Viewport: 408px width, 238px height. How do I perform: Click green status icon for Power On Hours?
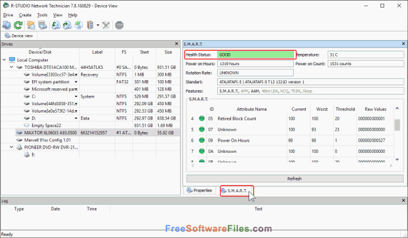tap(201, 140)
